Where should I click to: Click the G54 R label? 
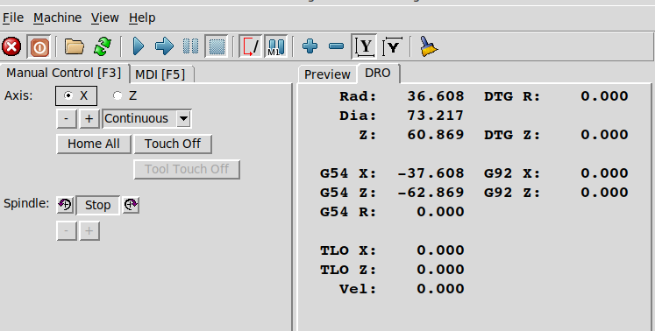click(348, 212)
